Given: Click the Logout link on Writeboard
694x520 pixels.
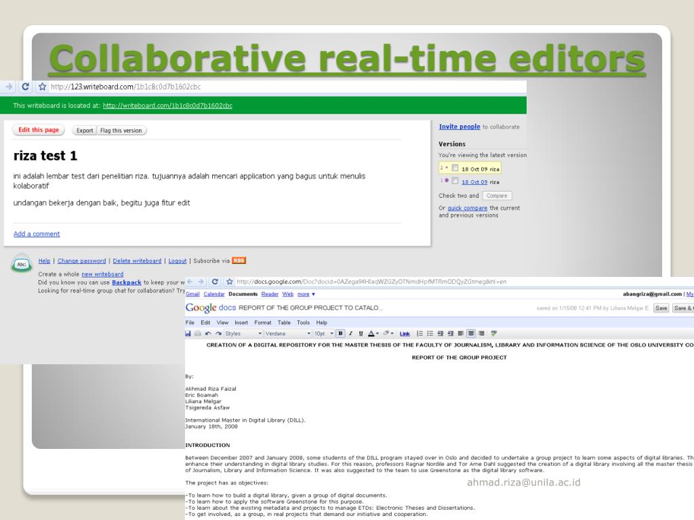Looking at the screenshot, I should 178,261.
